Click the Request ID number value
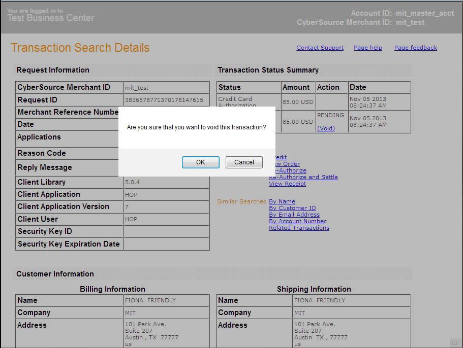 coord(164,100)
